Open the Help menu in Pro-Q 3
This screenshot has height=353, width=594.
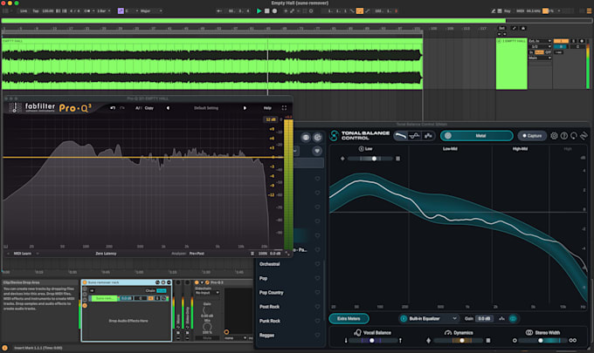(267, 108)
